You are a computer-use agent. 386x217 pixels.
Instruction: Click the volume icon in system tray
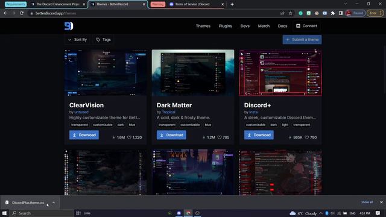click(332, 213)
